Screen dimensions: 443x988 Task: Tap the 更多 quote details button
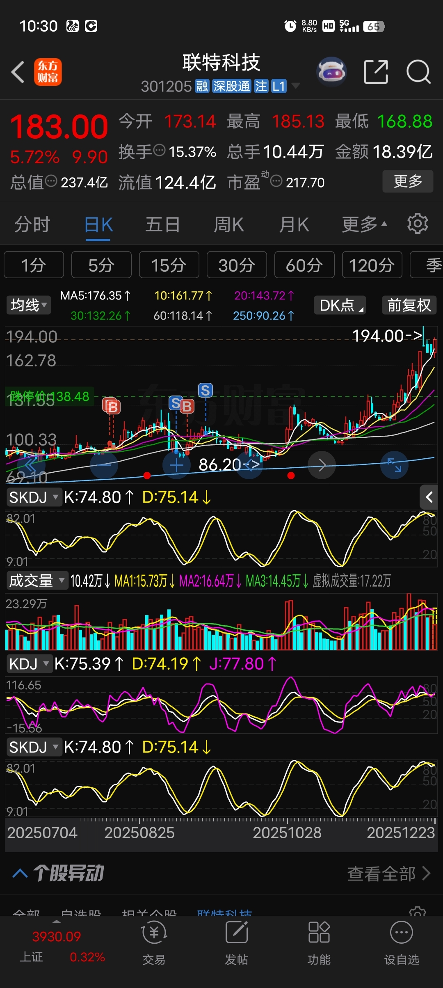pos(408,181)
